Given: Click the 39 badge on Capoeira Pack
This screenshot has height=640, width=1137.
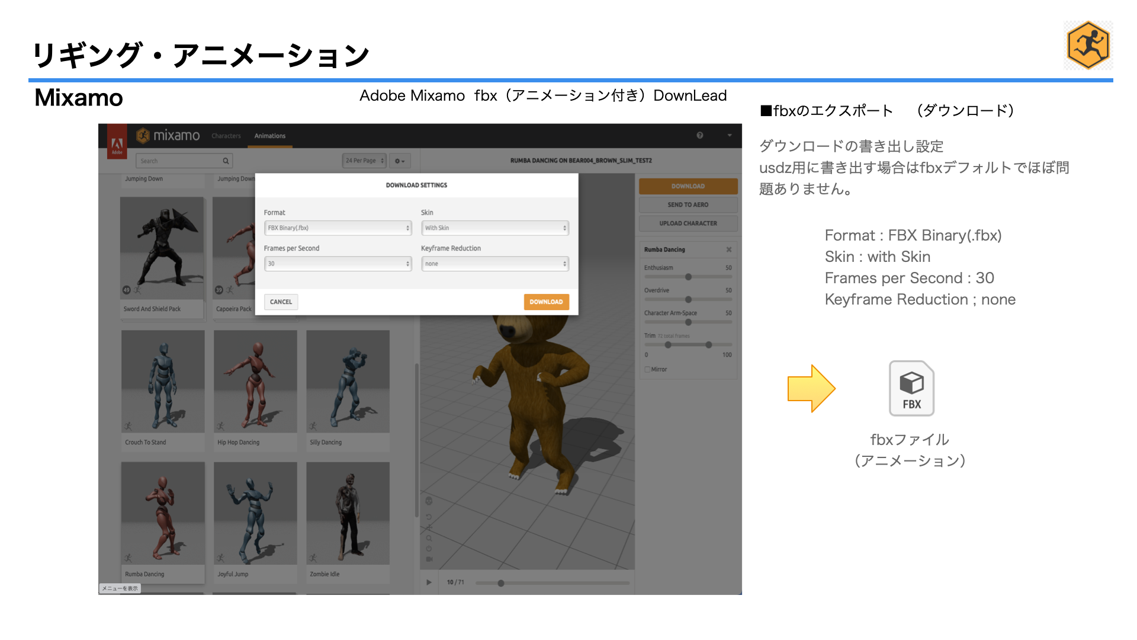Looking at the screenshot, I should pyautogui.click(x=219, y=290).
